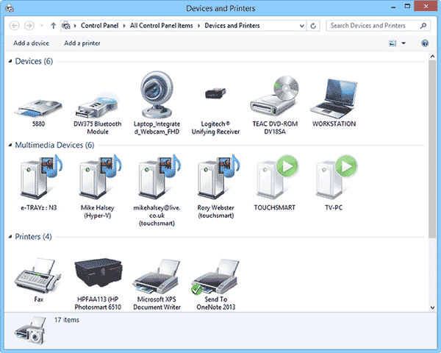Collapse the Printers (4) group

10,237
